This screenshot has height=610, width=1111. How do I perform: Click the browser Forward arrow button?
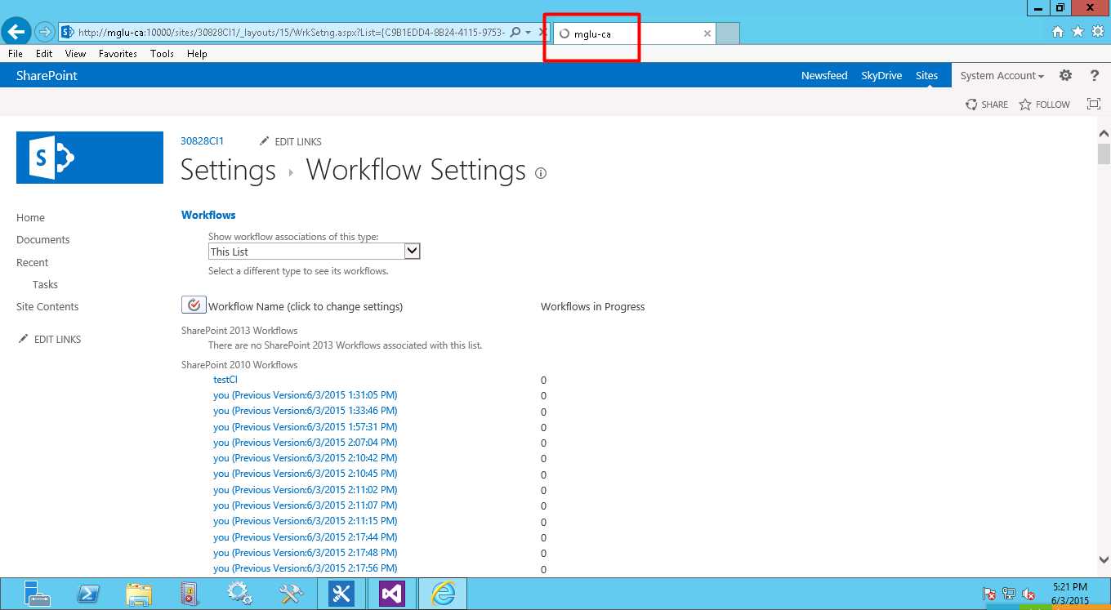click(45, 33)
